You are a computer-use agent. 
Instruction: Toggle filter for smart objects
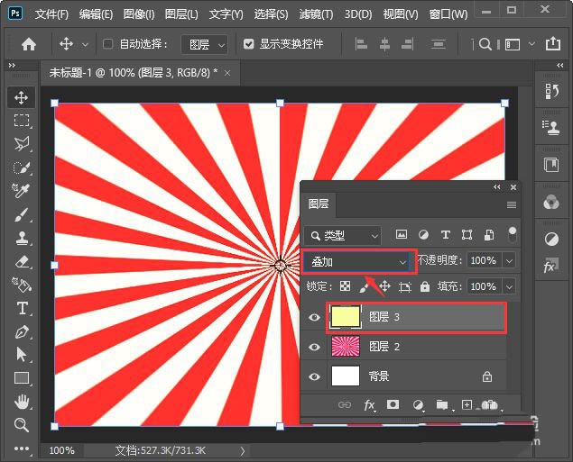pyautogui.click(x=489, y=235)
